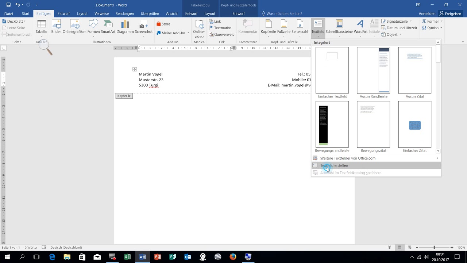This screenshot has height=263, width=467.
Task: Switch to the Überprüfen tab
Action: click(x=150, y=14)
